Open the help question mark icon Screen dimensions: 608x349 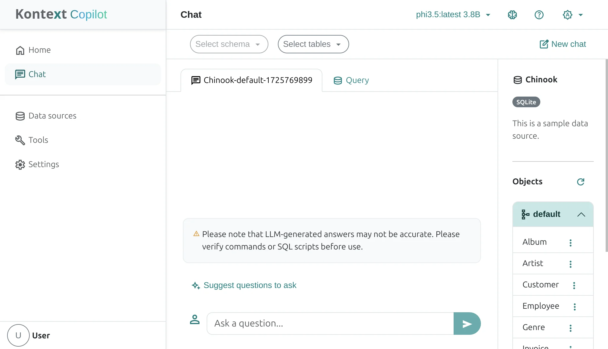click(x=539, y=15)
